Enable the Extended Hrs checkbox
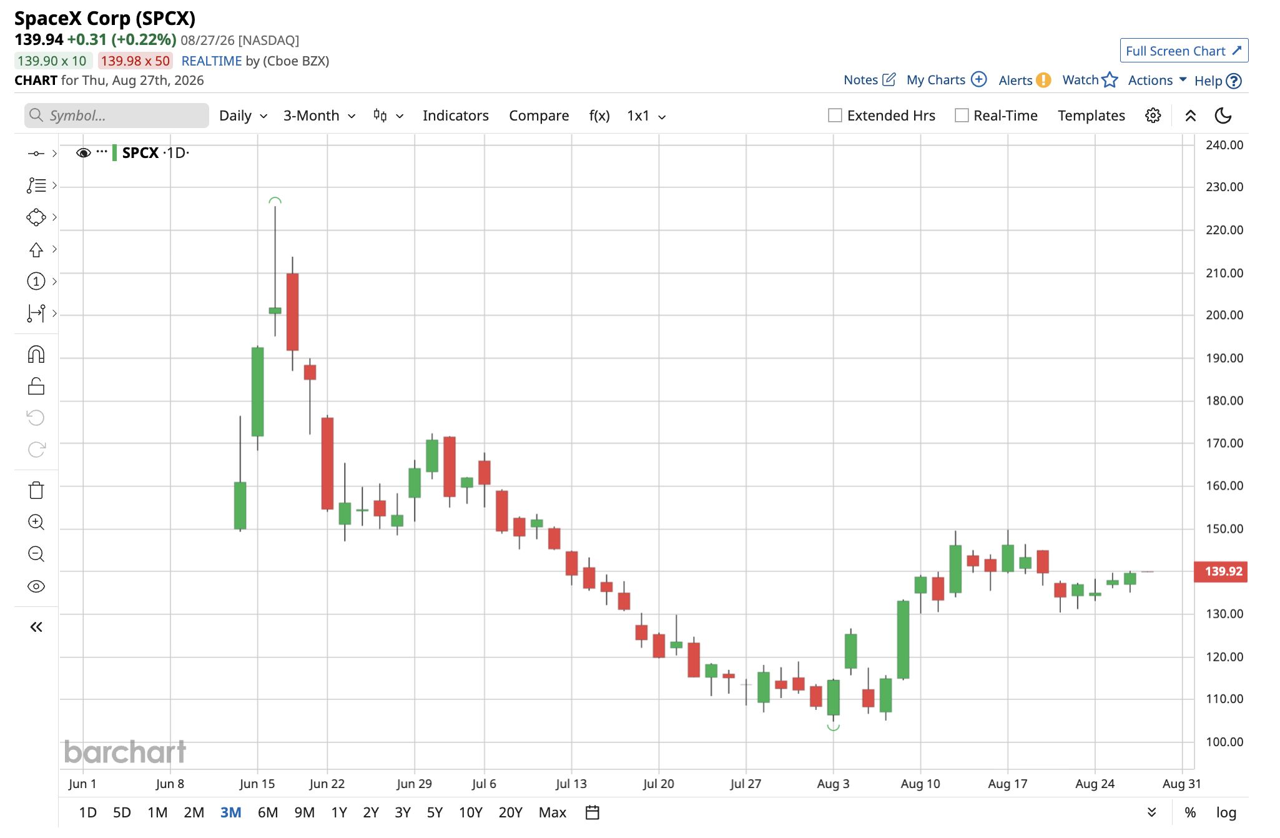The width and height of the screenshot is (1280, 838). pos(835,116)
